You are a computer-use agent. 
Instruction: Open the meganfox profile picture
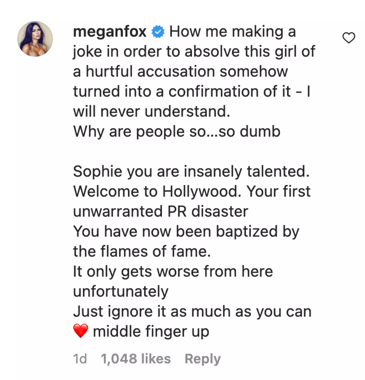click(35, 39)
